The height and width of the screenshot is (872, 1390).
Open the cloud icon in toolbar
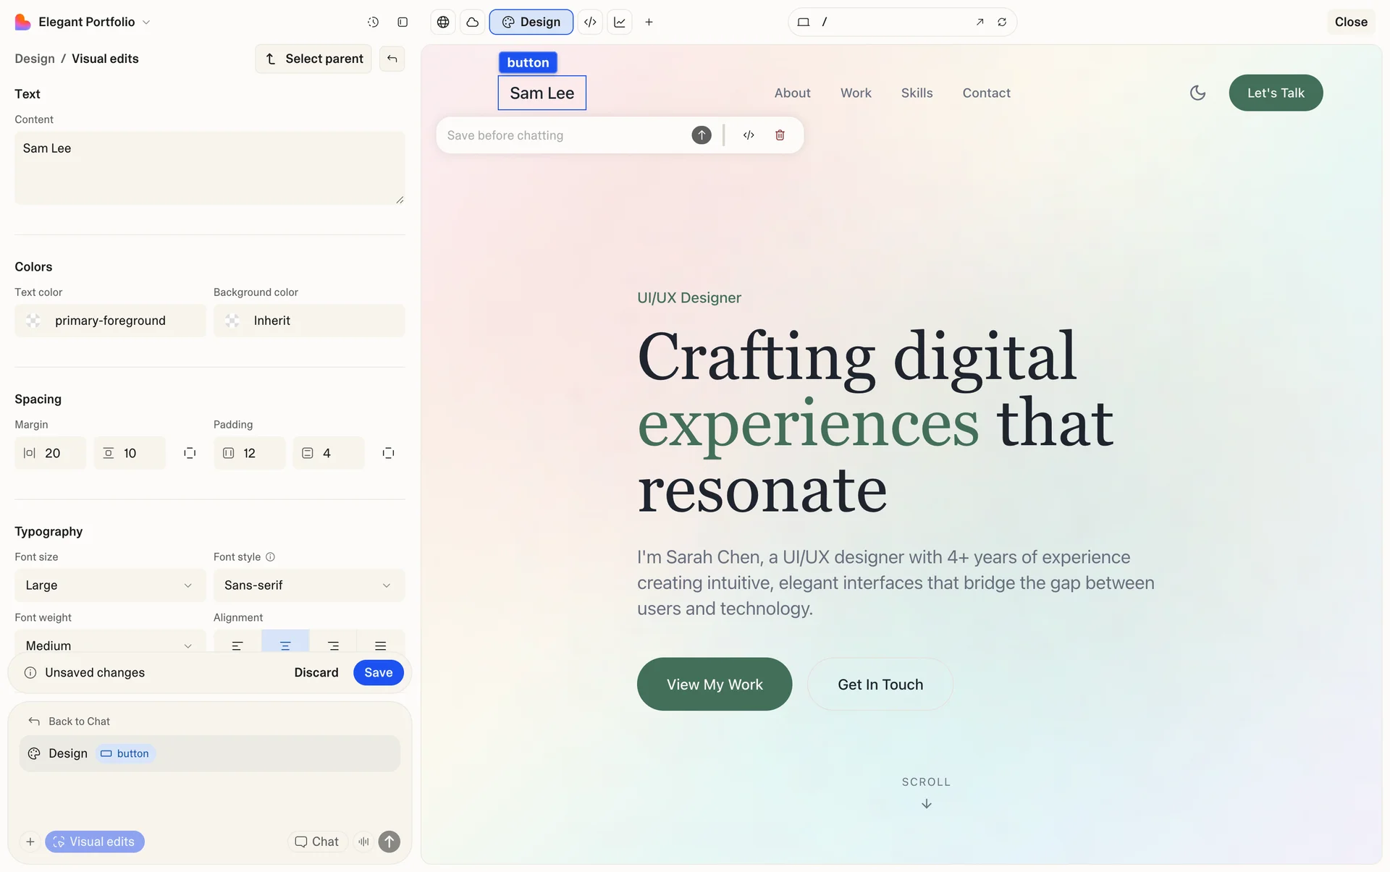tap(473, 22)
